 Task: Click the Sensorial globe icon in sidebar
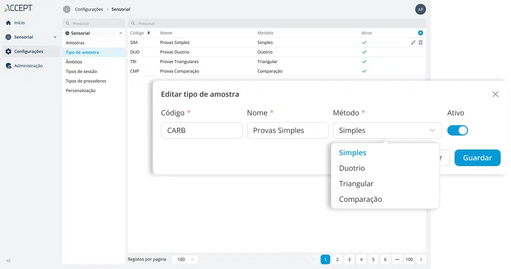(x=8, y=37)
